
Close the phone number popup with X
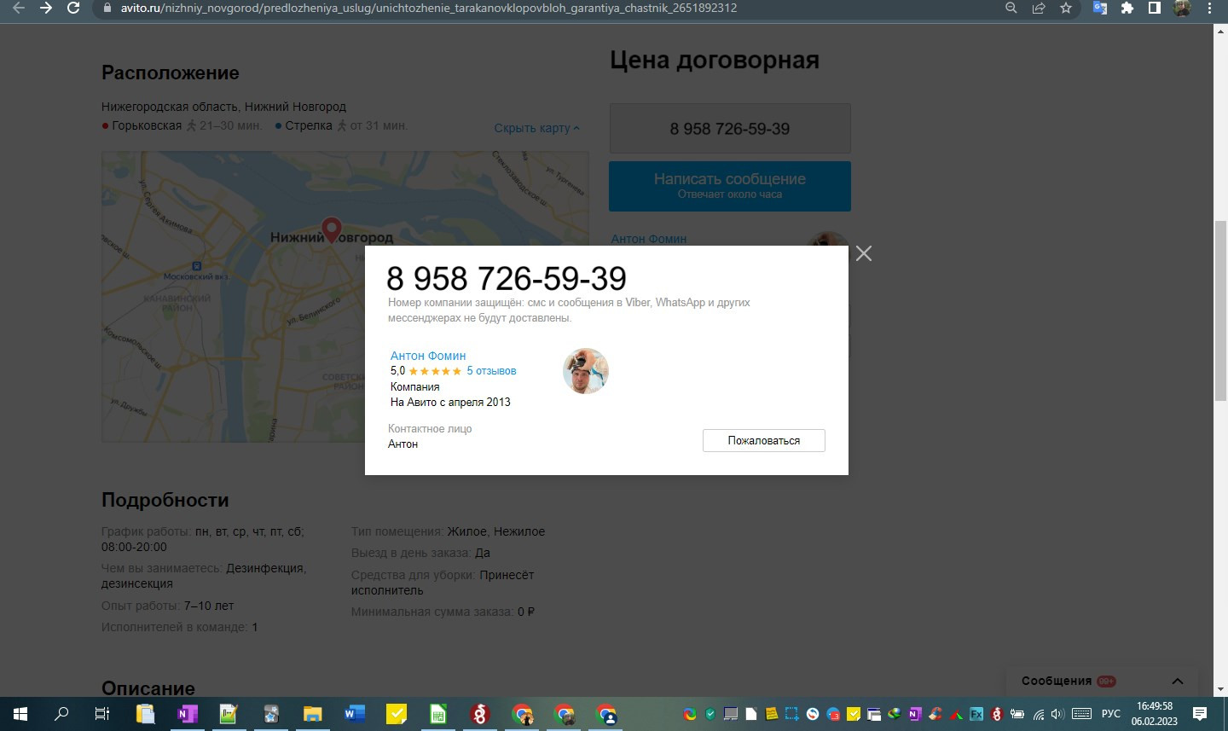(x=864, y=253)
